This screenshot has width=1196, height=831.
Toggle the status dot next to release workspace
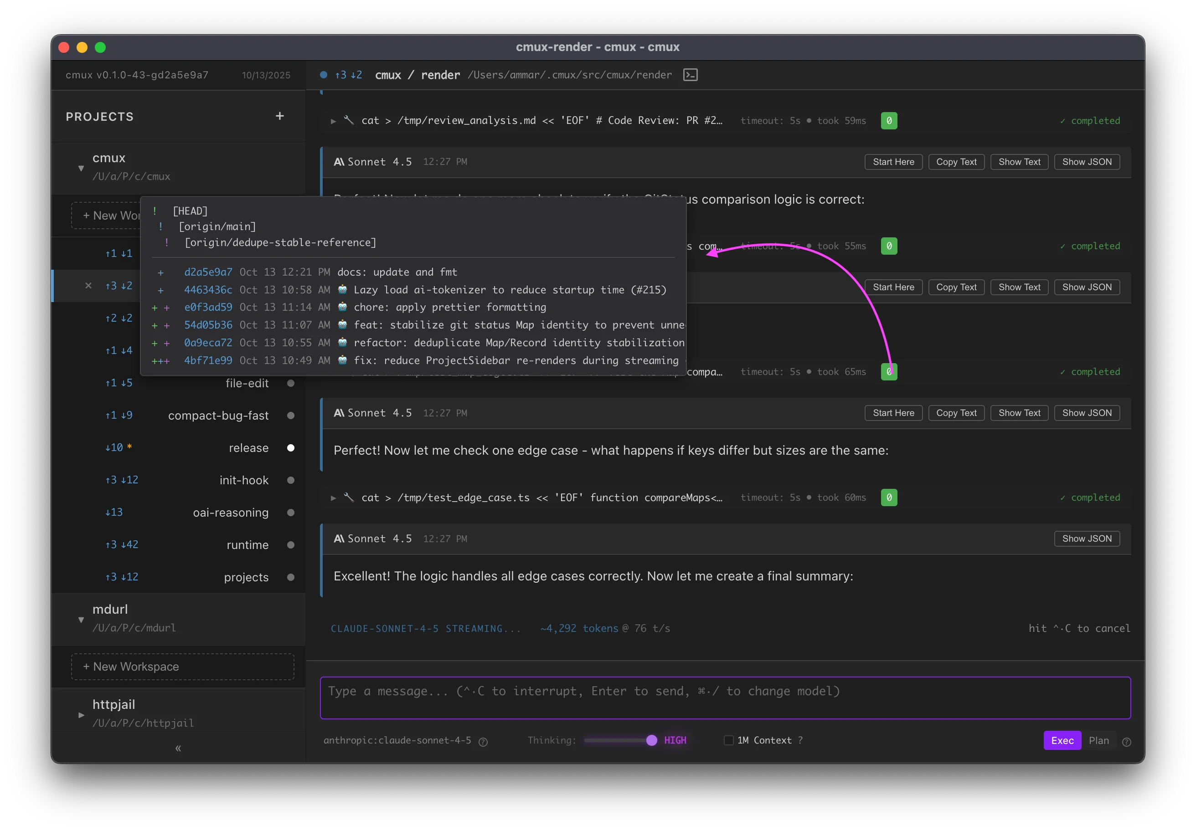click(291, 448)
